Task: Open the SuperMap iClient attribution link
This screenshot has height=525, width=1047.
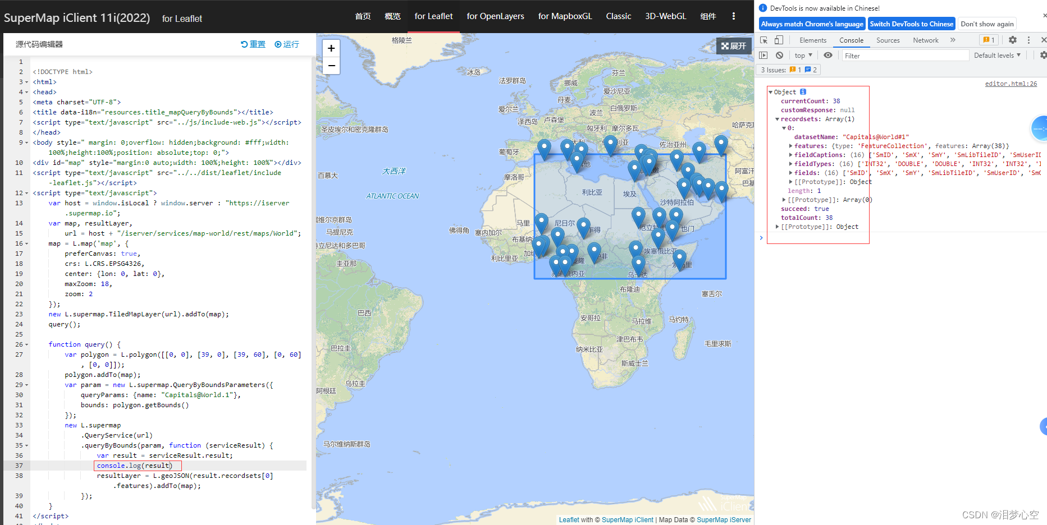Action: click(627, 520)
